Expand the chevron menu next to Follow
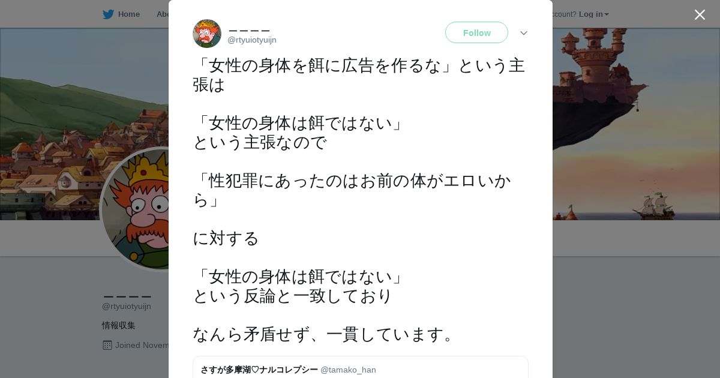Viewport: 720px width, 378px height. click(523, 33)
